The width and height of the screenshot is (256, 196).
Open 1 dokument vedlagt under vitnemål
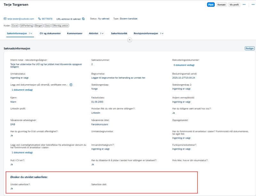pyautogui.click(x=22, y=90)
